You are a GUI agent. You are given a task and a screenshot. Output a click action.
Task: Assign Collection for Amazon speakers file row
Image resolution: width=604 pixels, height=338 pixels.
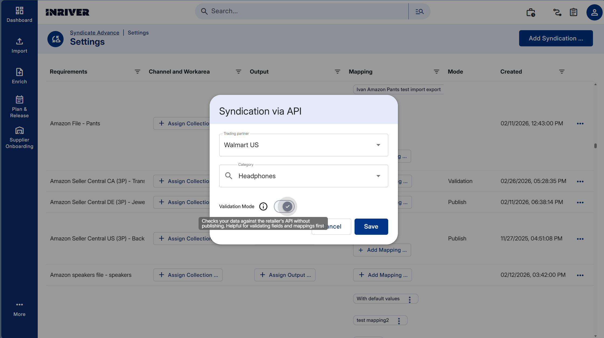[x=188, y=275]
